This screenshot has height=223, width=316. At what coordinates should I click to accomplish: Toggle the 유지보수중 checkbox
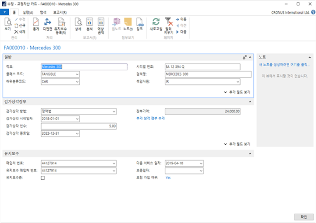tap(43, 178)
